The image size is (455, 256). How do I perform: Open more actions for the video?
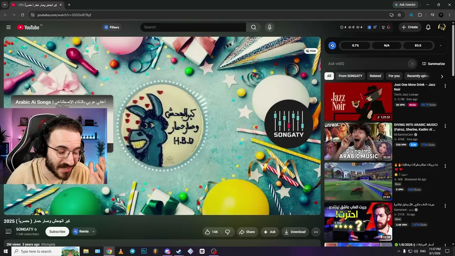[x=316, y=232]
